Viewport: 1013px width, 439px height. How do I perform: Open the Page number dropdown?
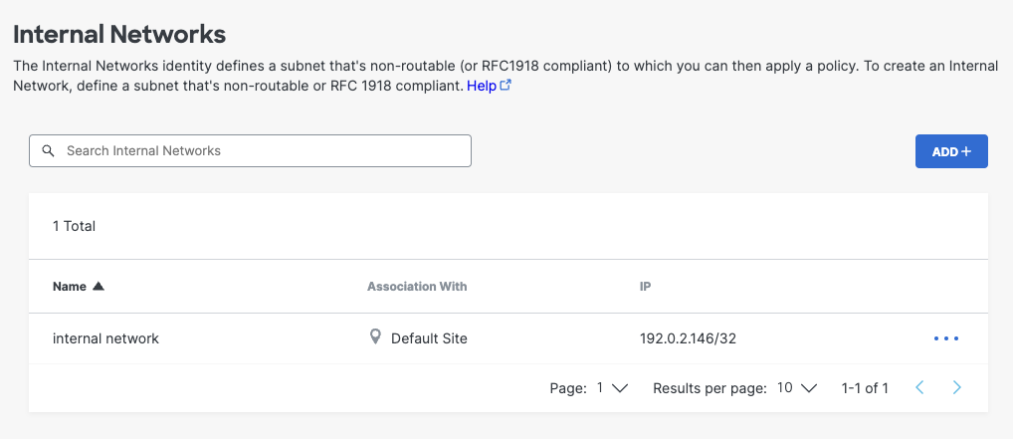pos(612,388)
